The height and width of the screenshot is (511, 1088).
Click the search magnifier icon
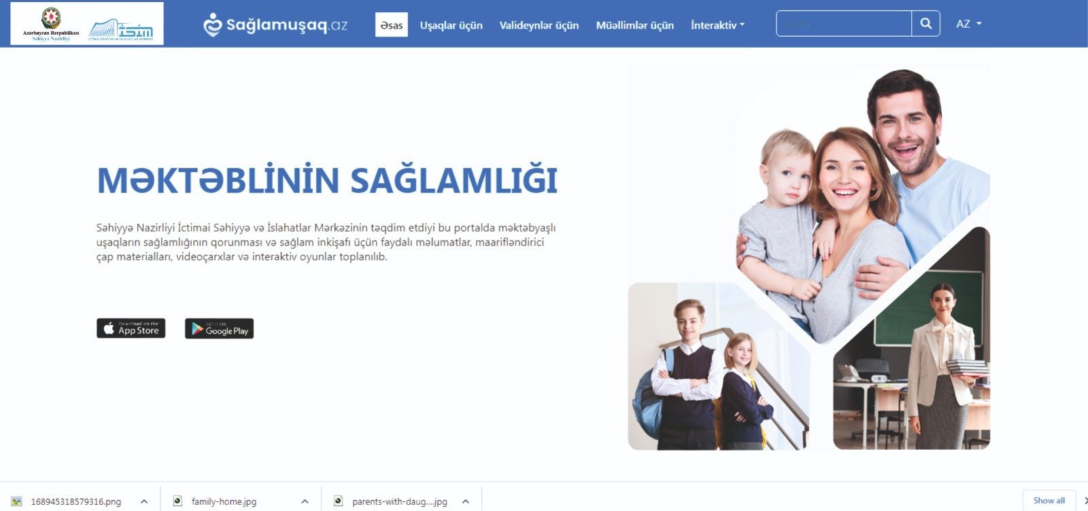click(926, 24)
